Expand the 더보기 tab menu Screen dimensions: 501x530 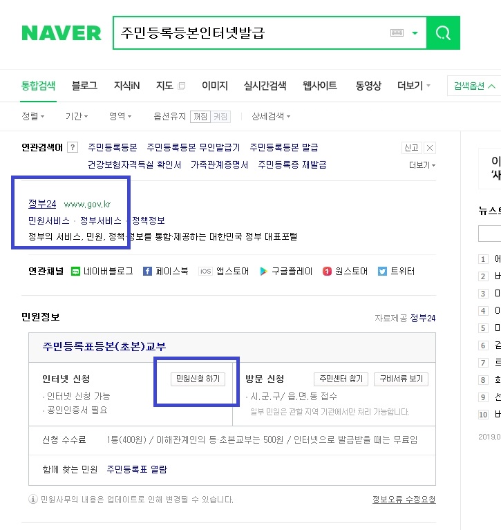(x=413, y=86)
